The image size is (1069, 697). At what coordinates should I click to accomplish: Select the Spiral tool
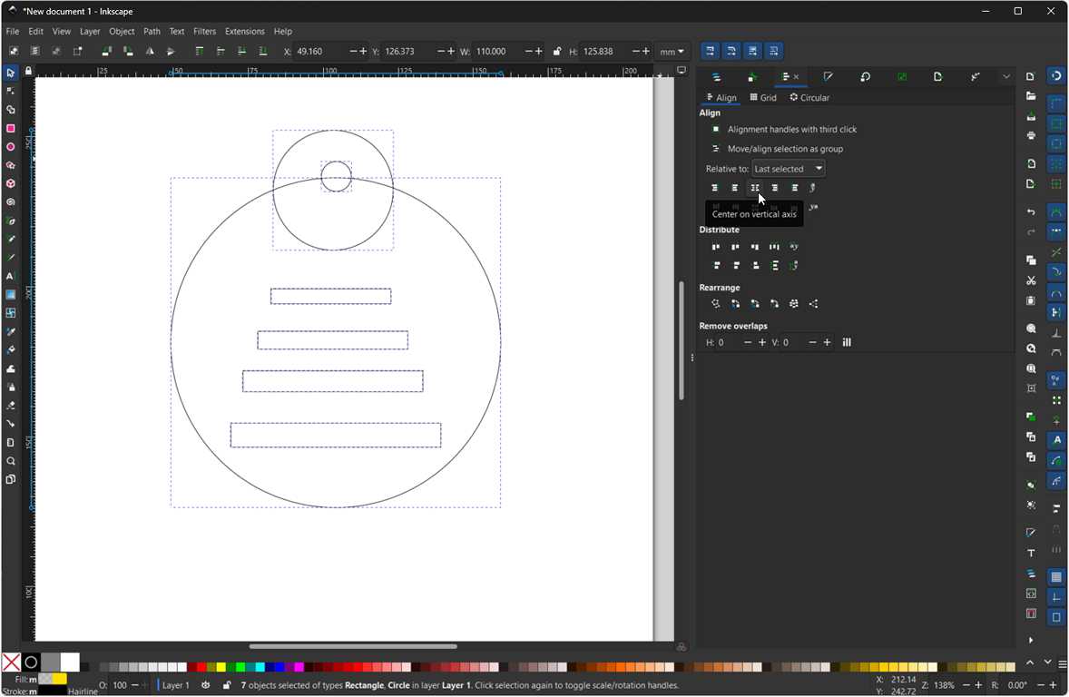point(10,201)
